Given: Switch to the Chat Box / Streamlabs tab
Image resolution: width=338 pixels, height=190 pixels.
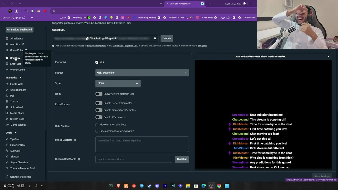Looking at the screenshot, I should pyautogui.click(x=185, y=4).
